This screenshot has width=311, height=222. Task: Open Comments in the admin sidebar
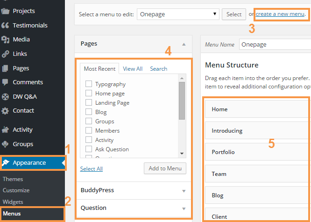point(28,82)
